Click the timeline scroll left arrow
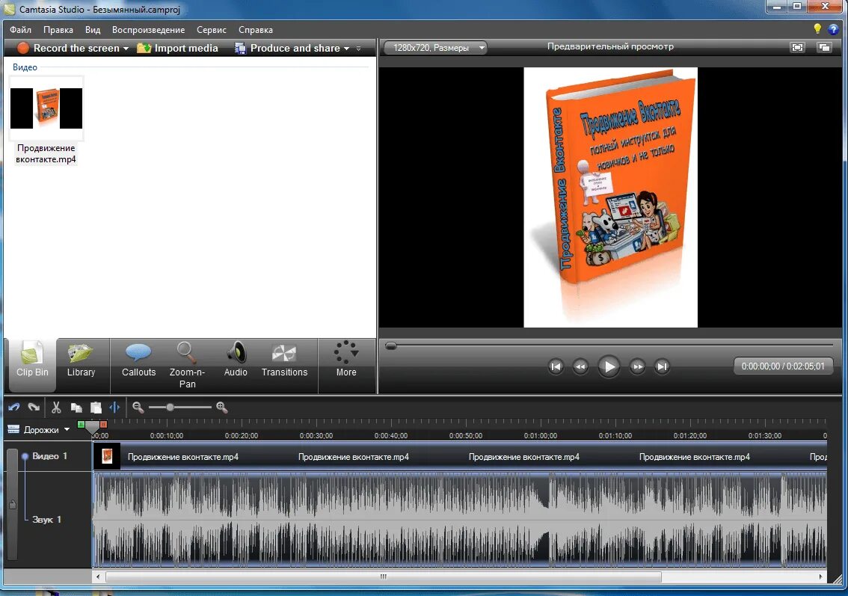Viewport: 848px width, 596px height. [98, 577]
